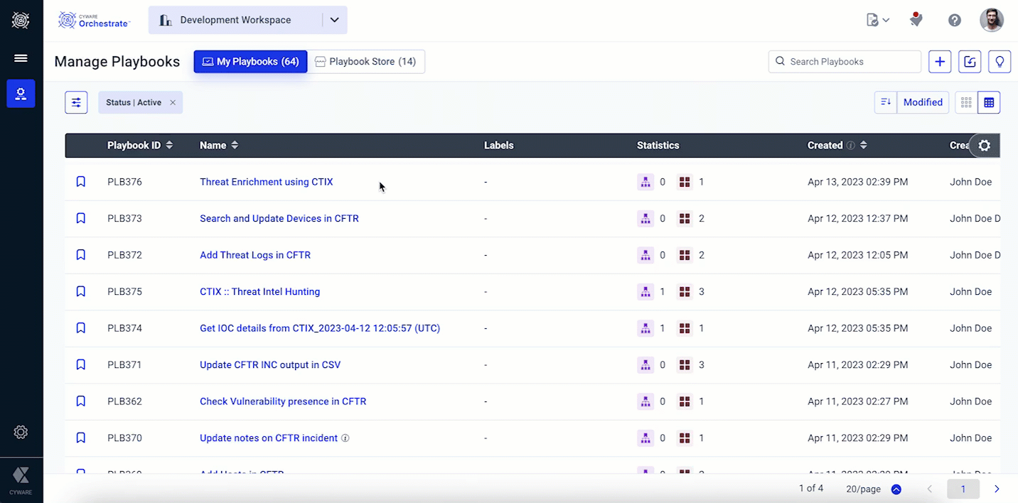Open the lightbulb tips icon
This screenshot has width=1018, height=503.
(x=1000, y=62)
